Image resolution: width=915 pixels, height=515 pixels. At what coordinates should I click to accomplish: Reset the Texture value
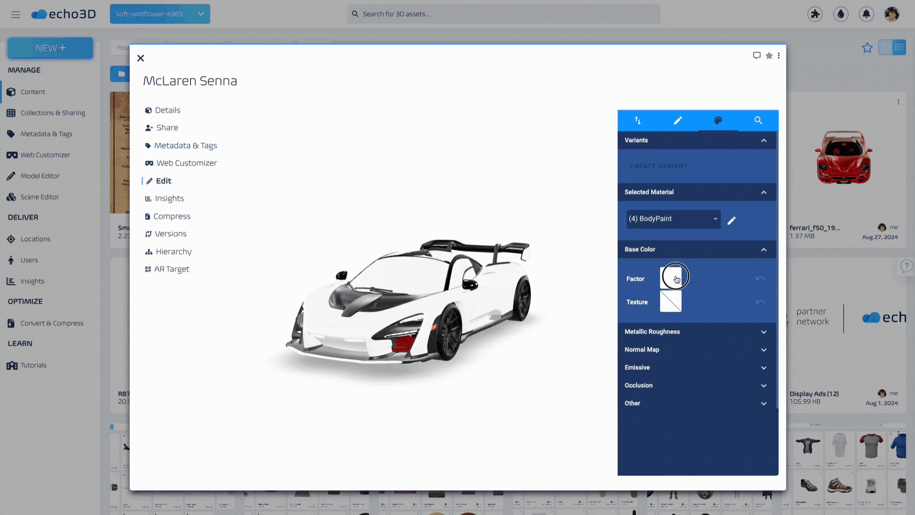(x=760, y=302)
